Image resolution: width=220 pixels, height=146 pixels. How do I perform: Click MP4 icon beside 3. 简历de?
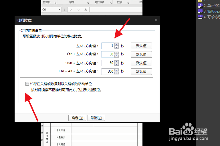click(200, 11)
